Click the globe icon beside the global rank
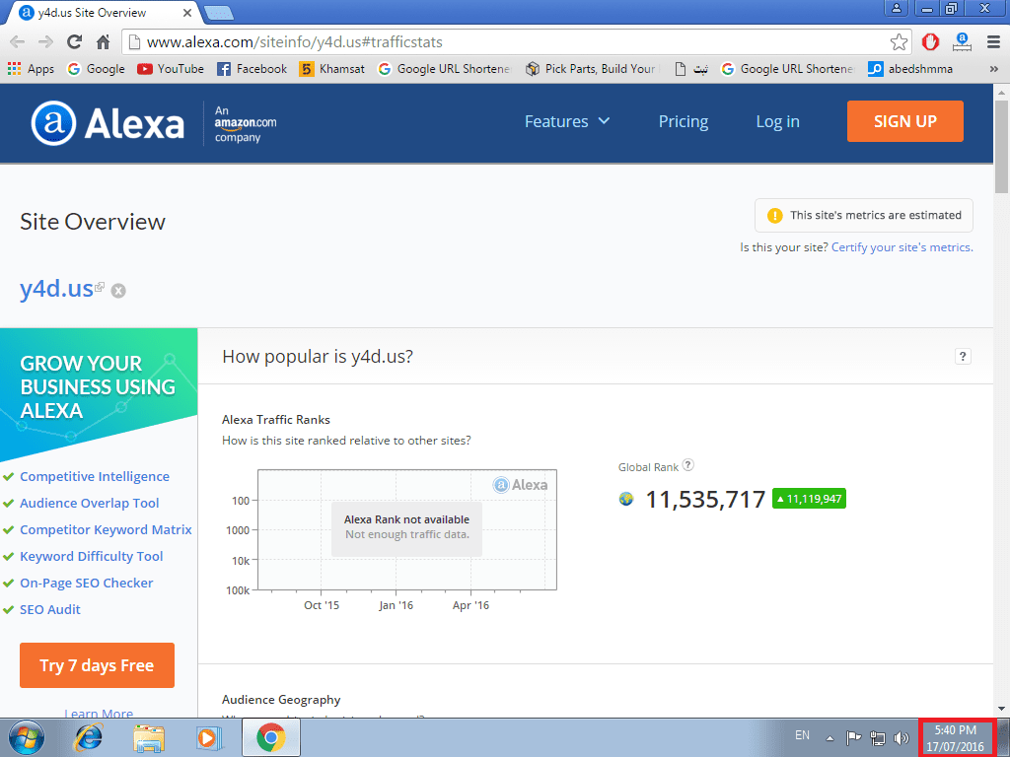This screenshot has height=757, width=1010. pyautogui.click(x=626, y=499)
